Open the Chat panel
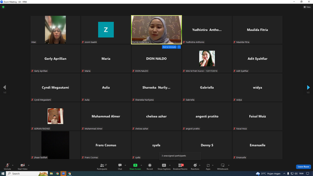Screen dimensions: 313x176 (x=120, y=166)
